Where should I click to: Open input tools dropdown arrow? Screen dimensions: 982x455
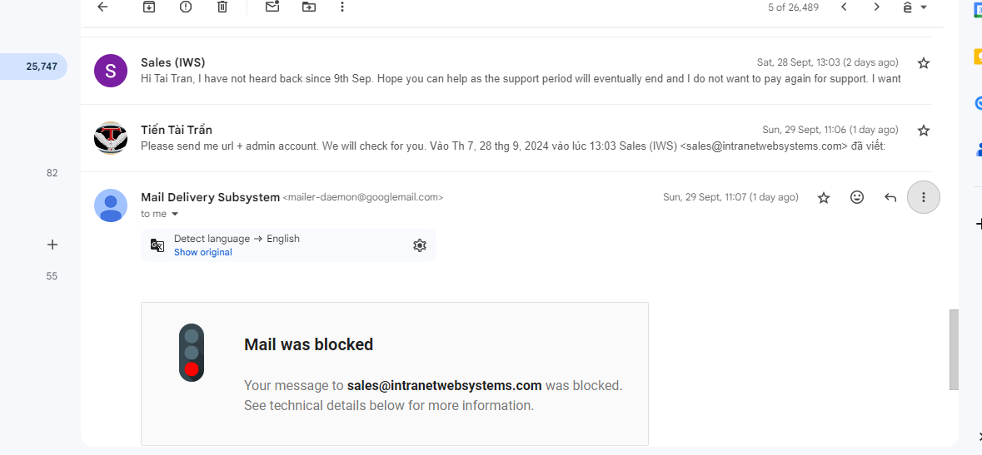pos(924,7)
